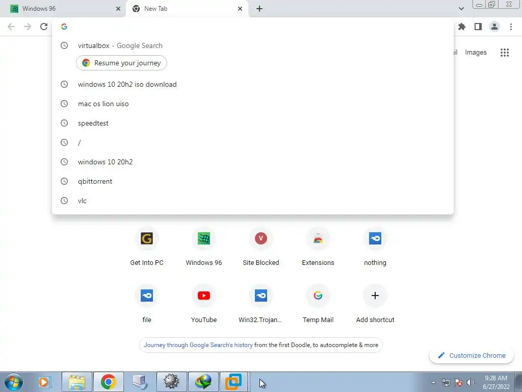Screen dimensions: 522x392
Task: Reload the page with refresh icon
Action: pos(44,27)
